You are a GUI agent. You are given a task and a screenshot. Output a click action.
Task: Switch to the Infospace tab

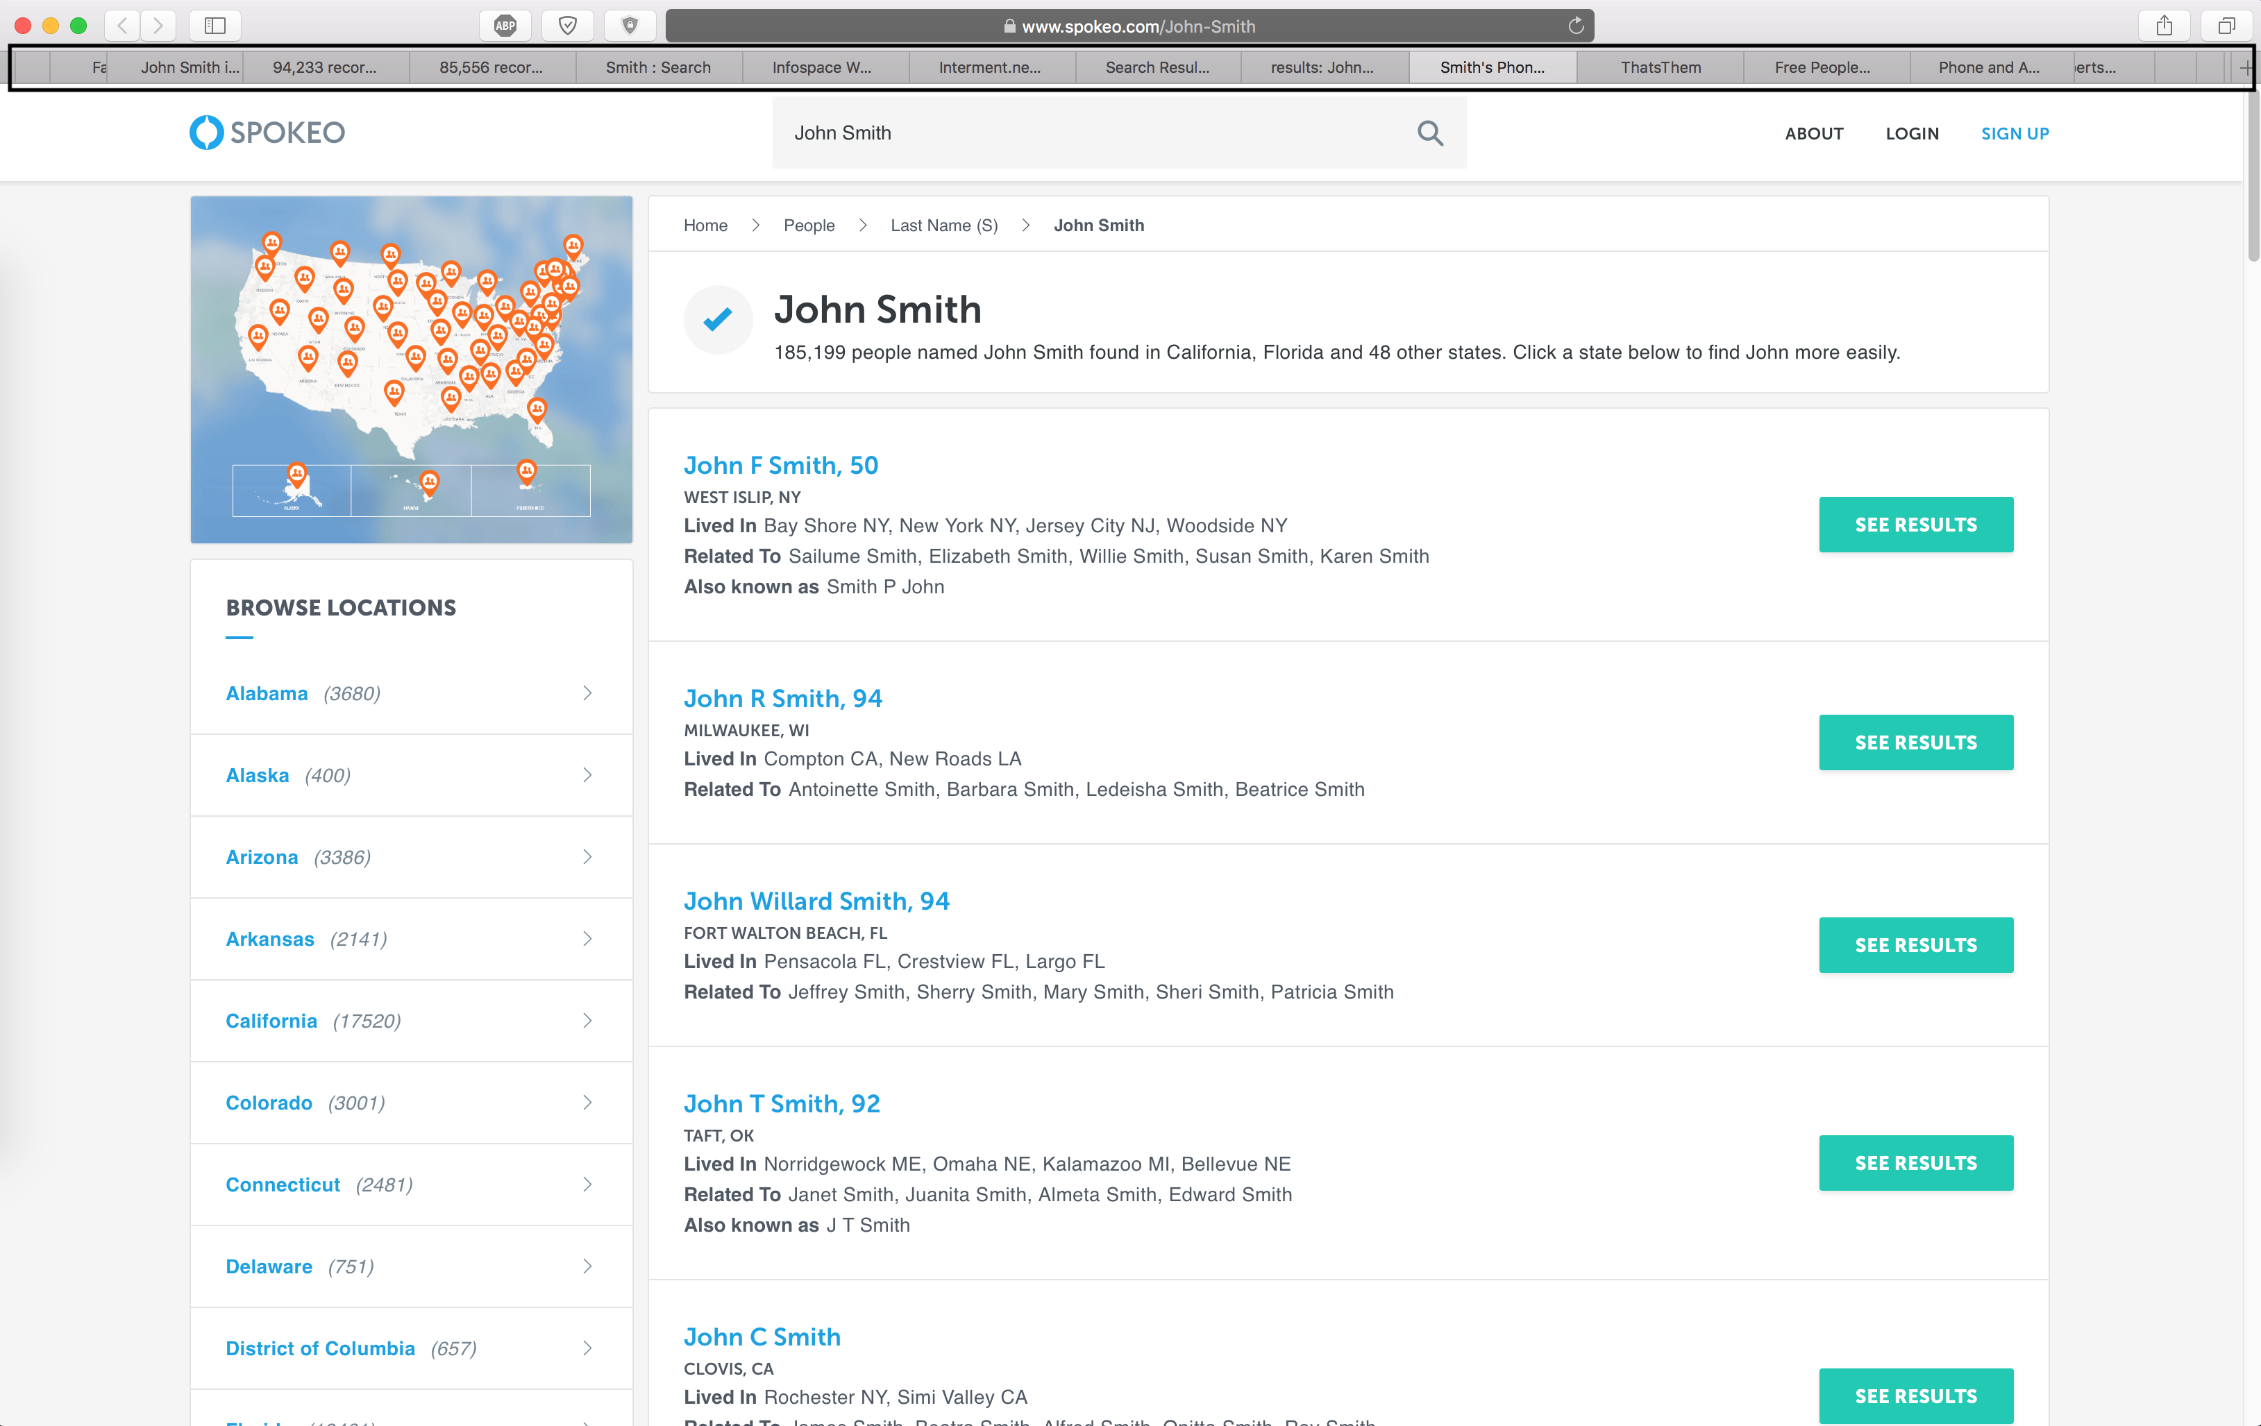click(x=822, y=67)
